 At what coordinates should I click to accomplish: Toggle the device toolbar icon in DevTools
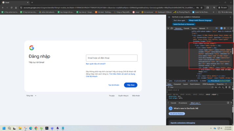click(x=172, y=28)
